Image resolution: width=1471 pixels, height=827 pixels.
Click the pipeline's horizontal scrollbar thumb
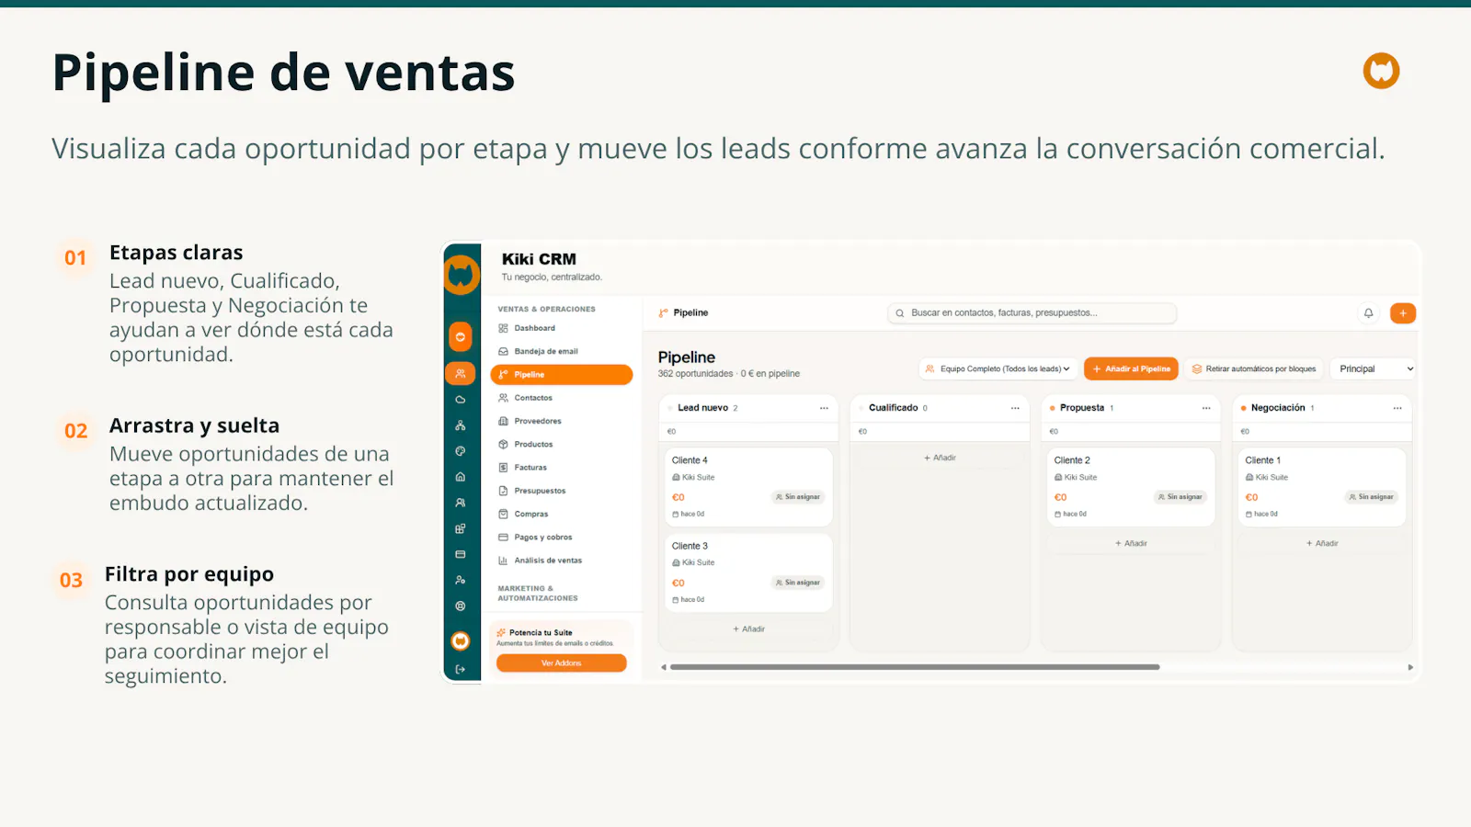915,667
